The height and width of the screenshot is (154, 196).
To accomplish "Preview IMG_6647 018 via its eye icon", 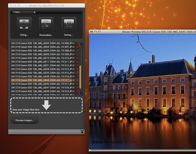I will click(73, 87).
